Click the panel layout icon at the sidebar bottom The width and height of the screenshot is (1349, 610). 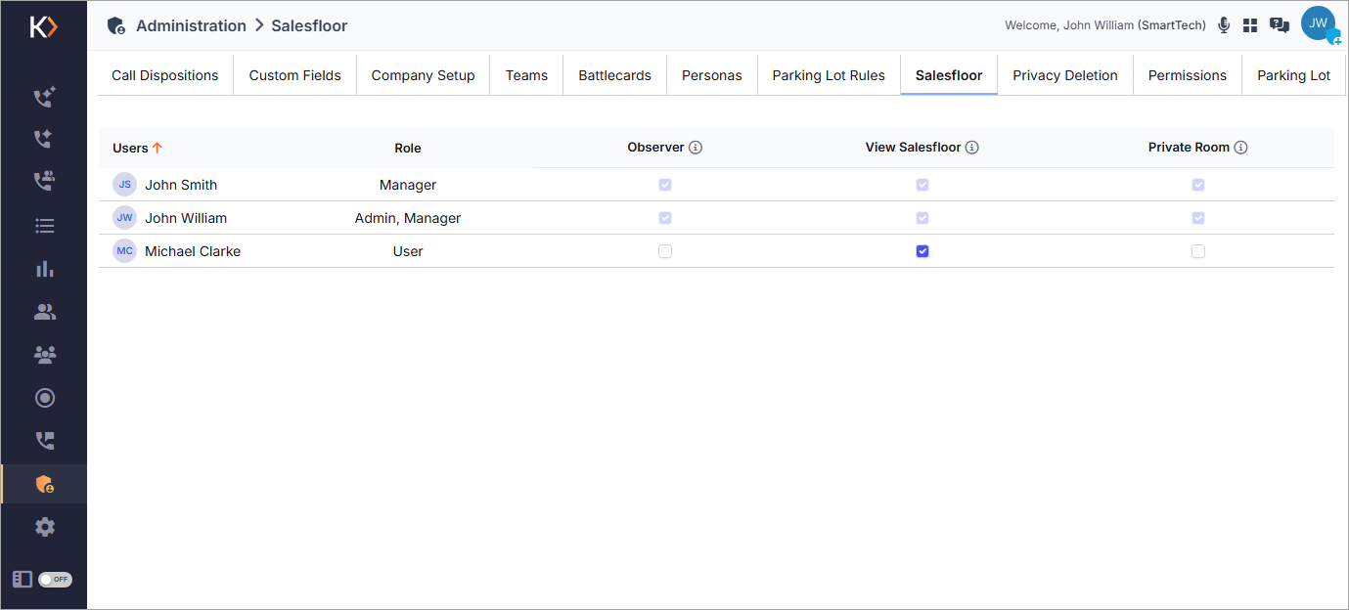point(22,579)
